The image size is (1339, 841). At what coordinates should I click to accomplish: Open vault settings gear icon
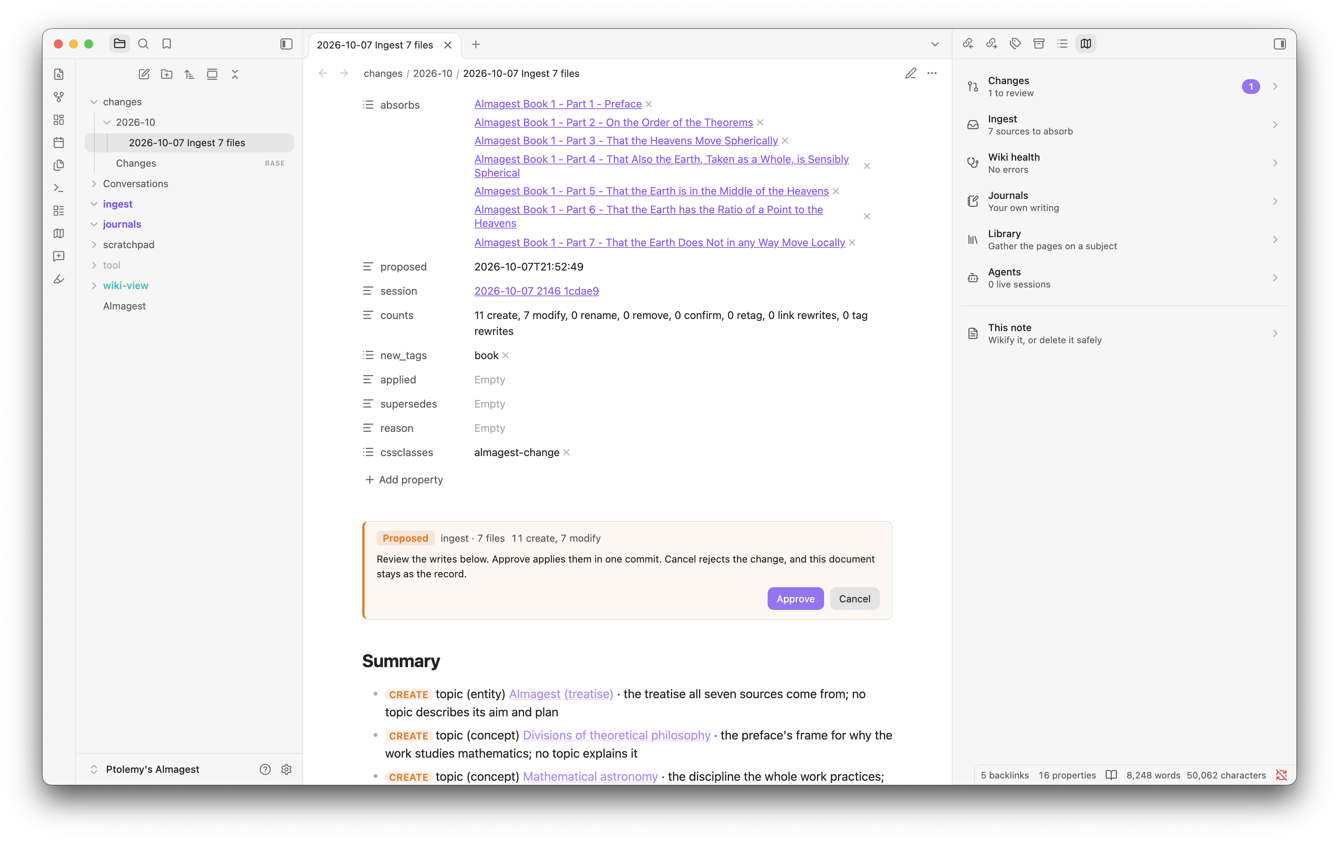(x=286, y=769)
